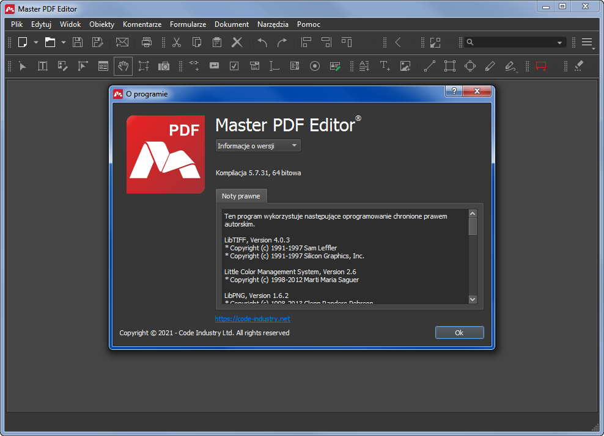Click the Undo arrow icon
This screenshot has width=604, height=436.
(262, 42)
